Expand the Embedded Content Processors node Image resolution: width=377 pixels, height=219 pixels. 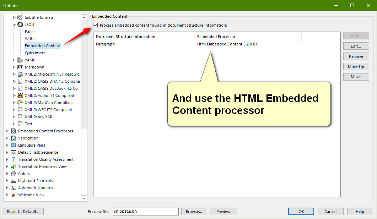click(7, 131)
